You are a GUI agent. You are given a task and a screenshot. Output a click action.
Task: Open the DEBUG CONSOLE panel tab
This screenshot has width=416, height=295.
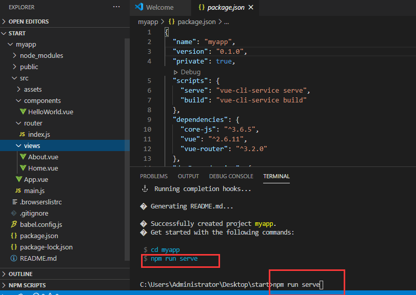point(231,176)
